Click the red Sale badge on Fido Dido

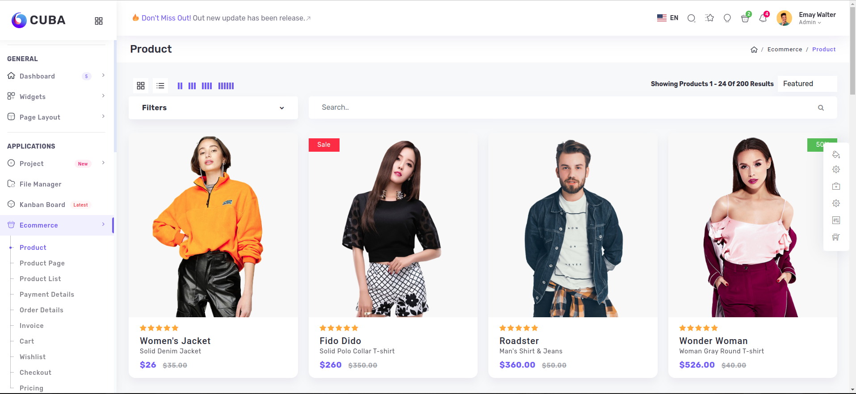(324, 145)
